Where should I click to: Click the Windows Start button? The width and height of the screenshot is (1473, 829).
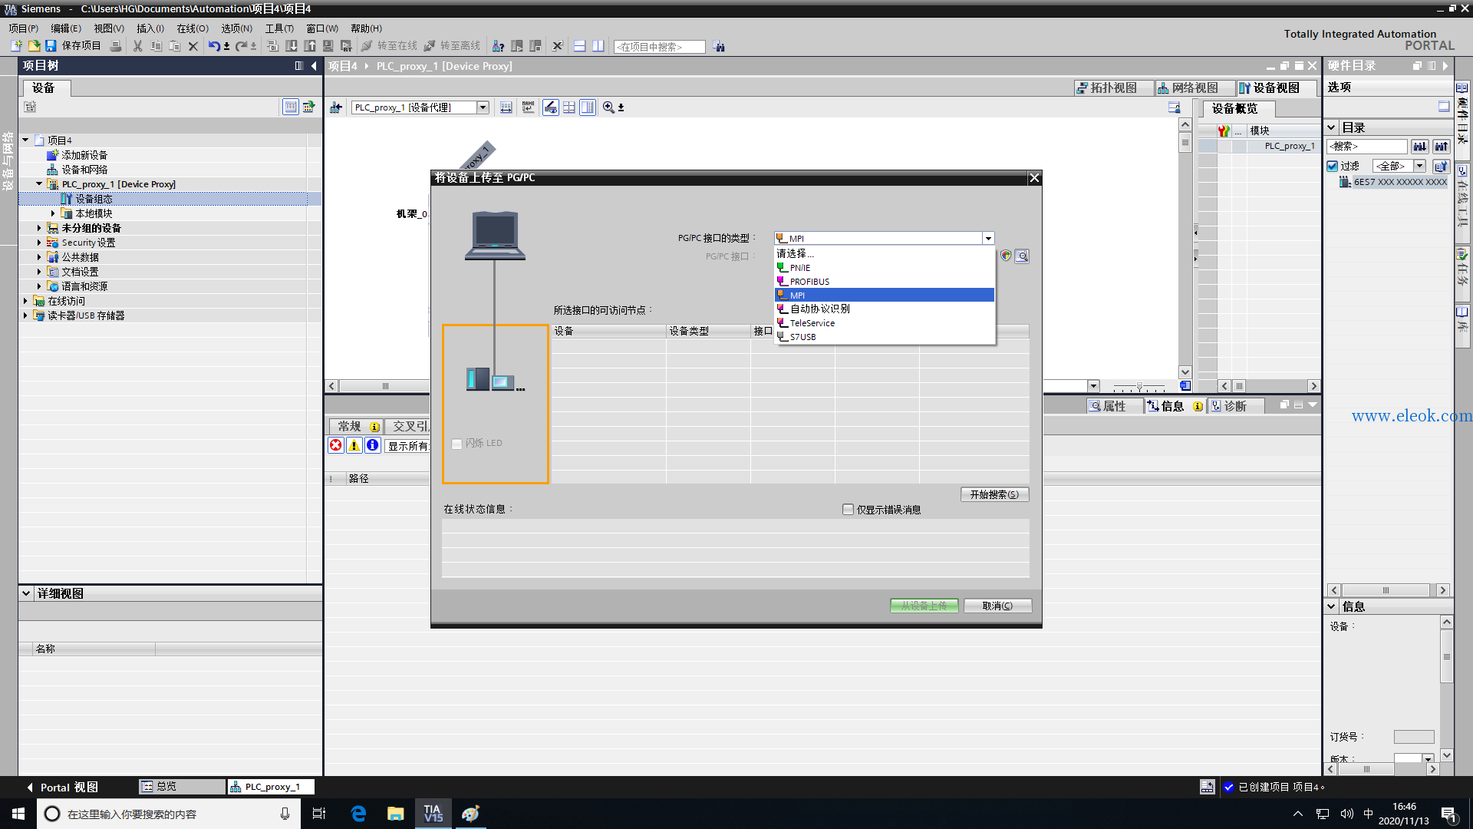coord(18,814)
